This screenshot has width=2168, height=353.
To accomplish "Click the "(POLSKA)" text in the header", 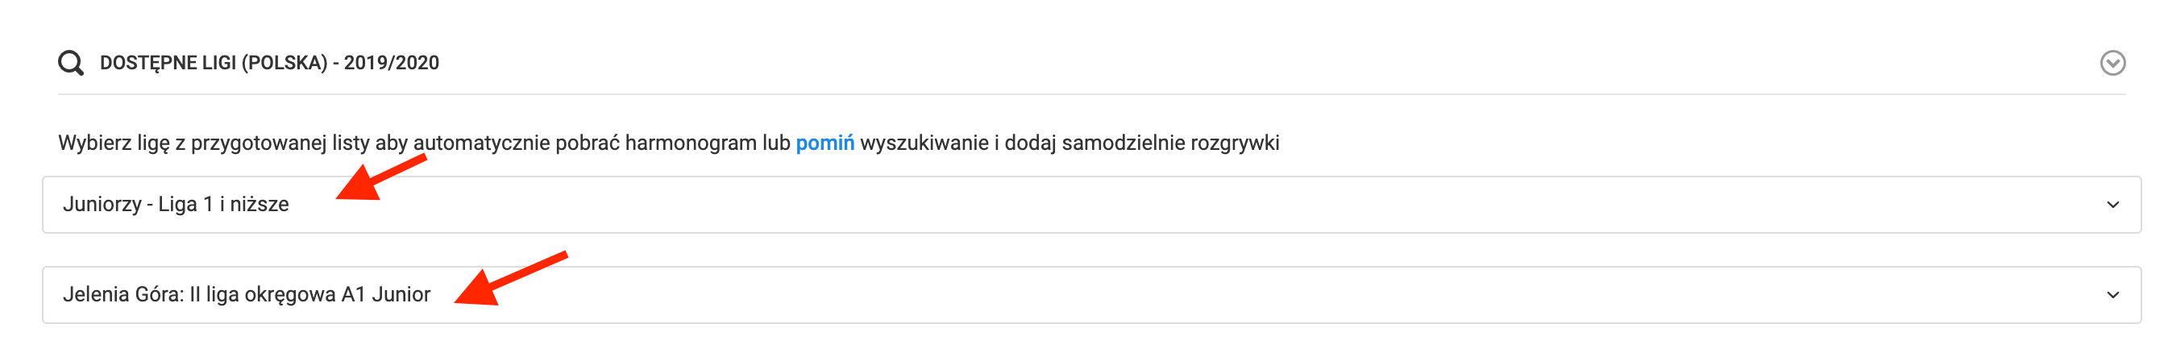I will pos(284,63).
